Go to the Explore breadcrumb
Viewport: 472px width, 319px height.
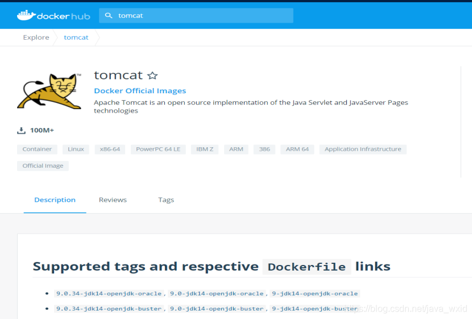tap(36, 38)
